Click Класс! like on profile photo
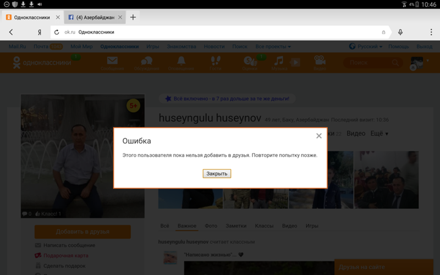440x275 pixels. pos(48,214)
